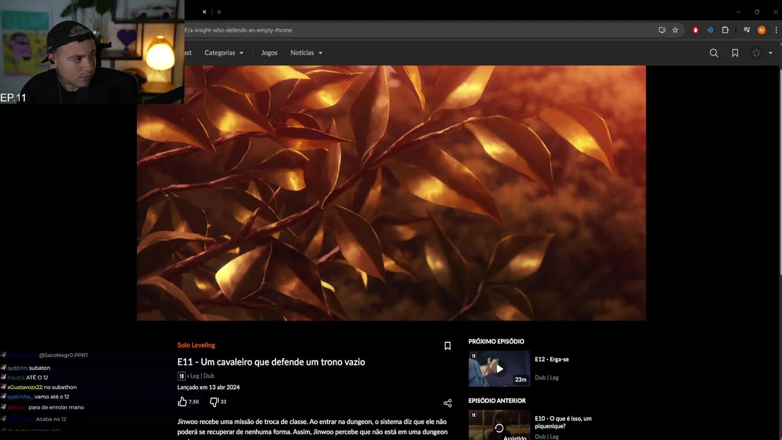The width and height of the screenshot is (782, 440).
Task: Click the EPISÓDIO ANTERIOR heading
Action: [497, 401]
